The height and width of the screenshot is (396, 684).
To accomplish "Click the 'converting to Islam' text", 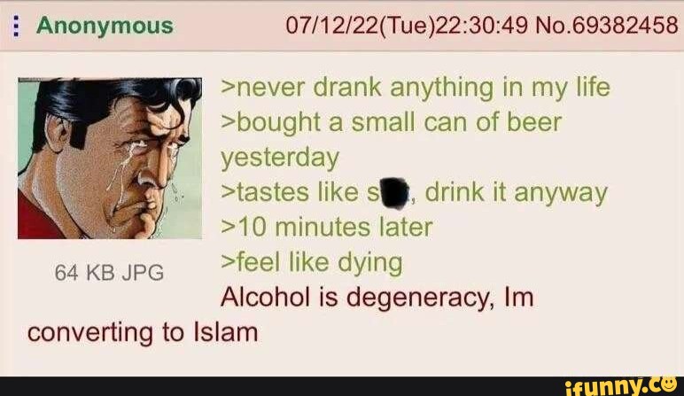I will tap(143, 333).
